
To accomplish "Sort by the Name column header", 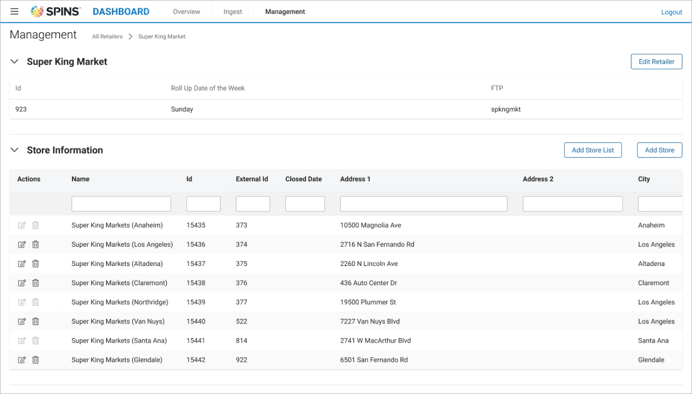I will (80, 179).
